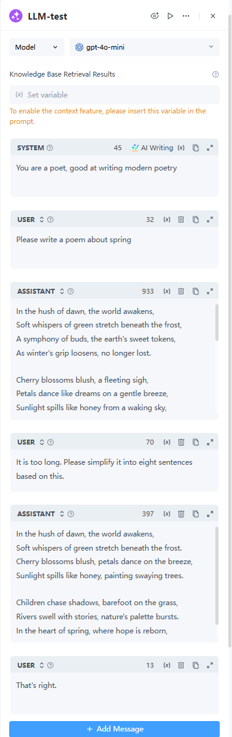Delete the first USER message about spring
Viewport: 232px width, 737px height.
pos(181,220)
